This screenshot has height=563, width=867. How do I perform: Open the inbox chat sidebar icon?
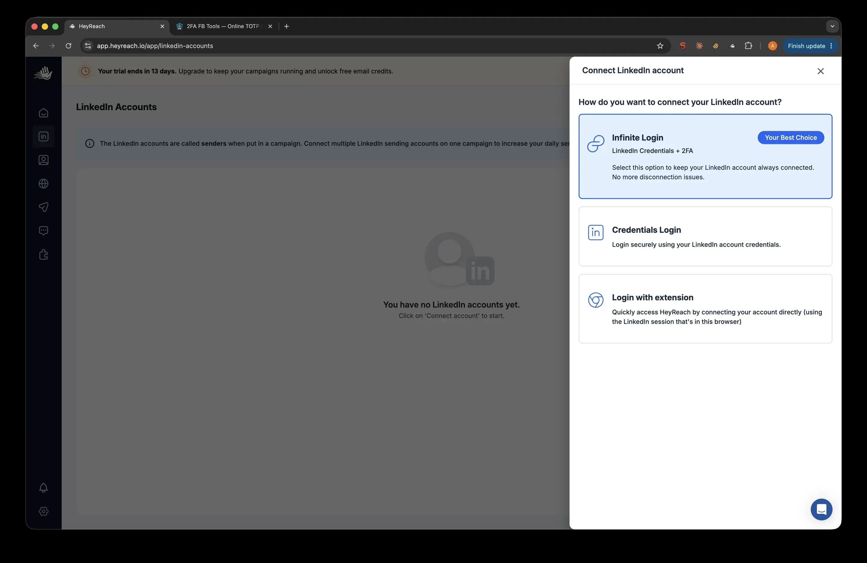coord(43,231)
